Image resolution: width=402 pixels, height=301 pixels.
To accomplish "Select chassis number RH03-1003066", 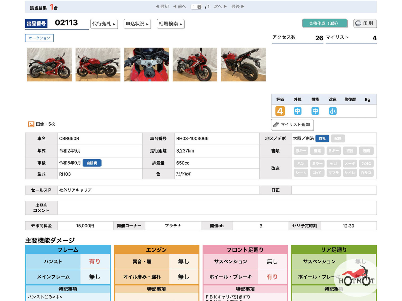I will 192,138.
